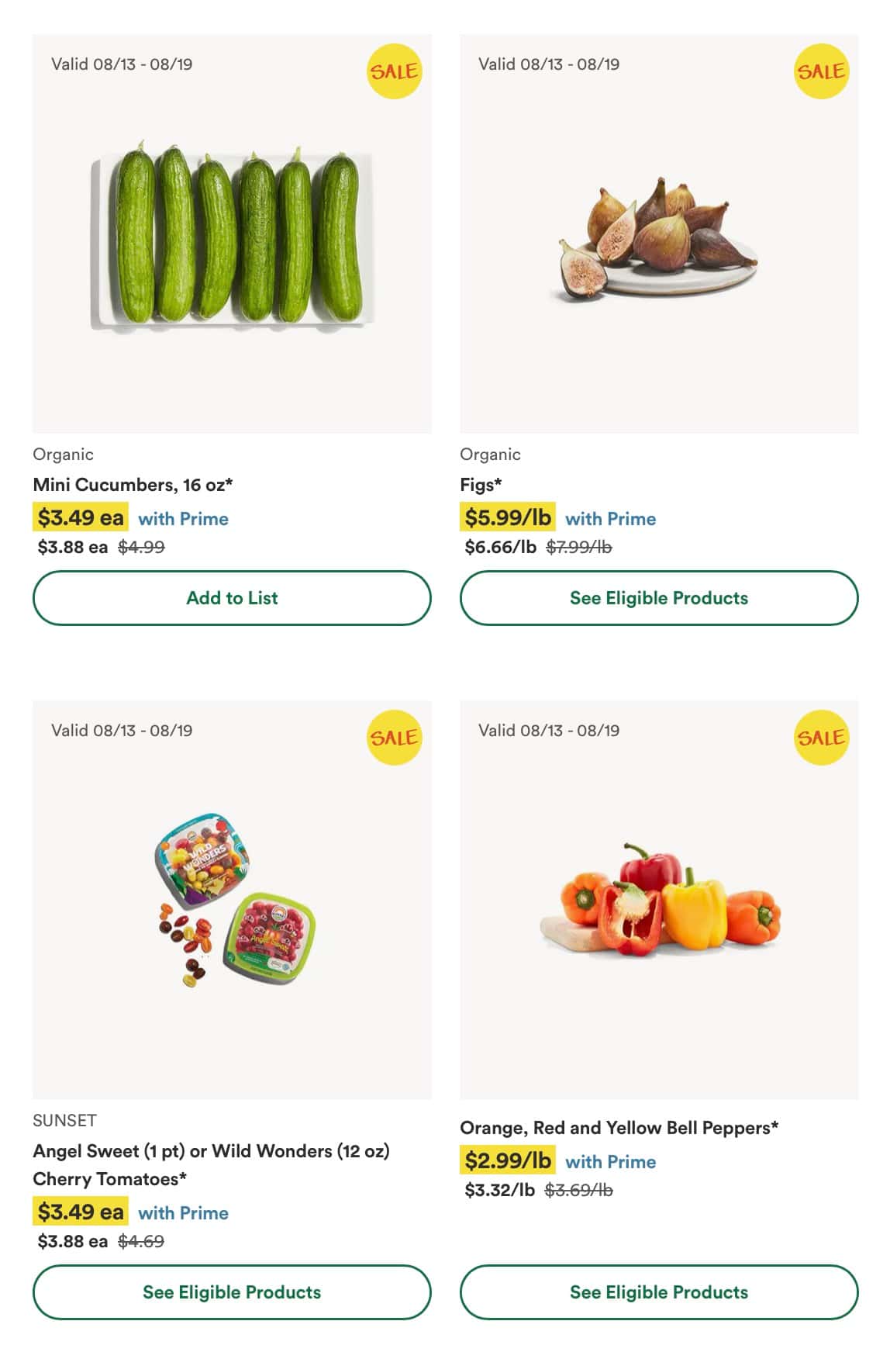The height and width of the screenshot is (1359, 890).
Task: Click the $3.49 ea cucumber Prime price
Action: [x=81, y=517]
